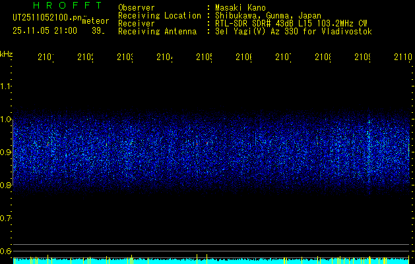Image resolution: width=415 pixels, height=264 pixels.
Task: Click the "1.1" frequency axis label
Action: point(5,86)
